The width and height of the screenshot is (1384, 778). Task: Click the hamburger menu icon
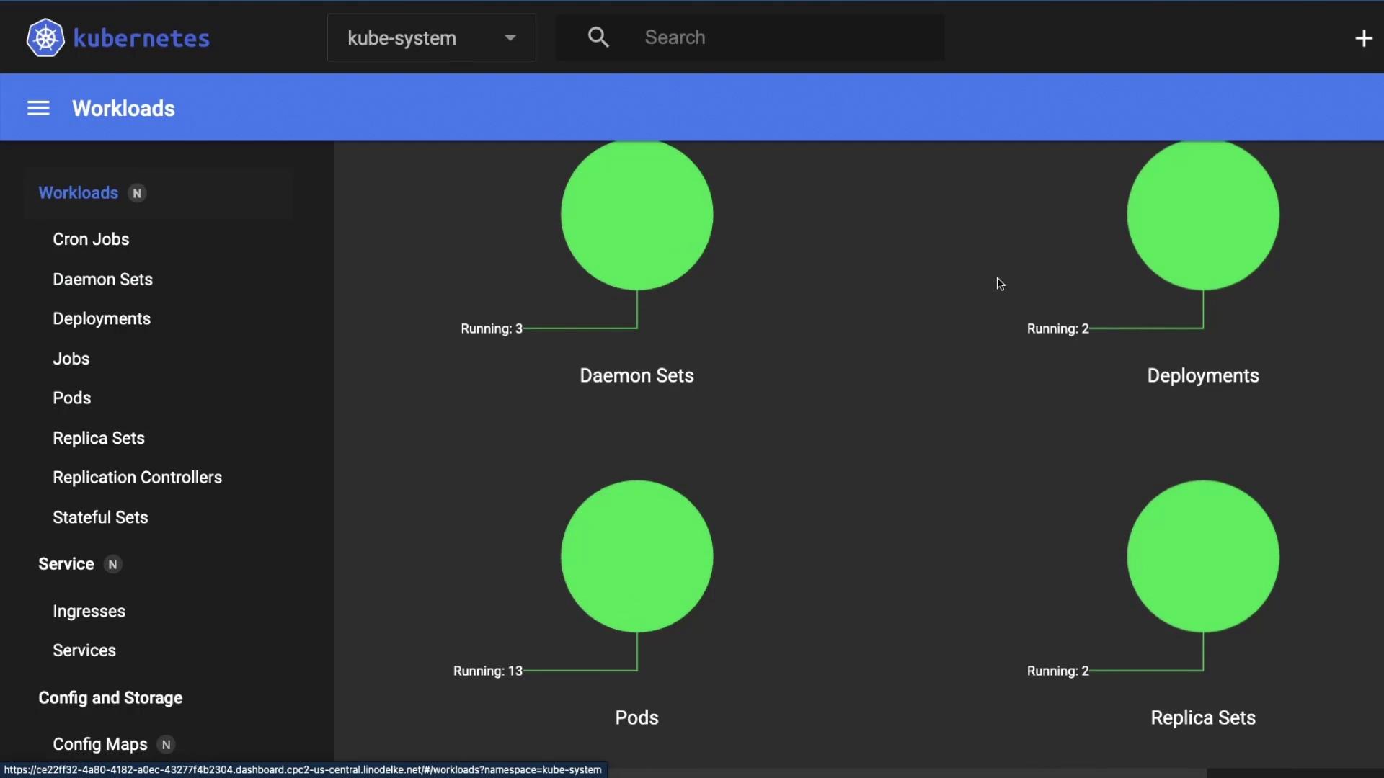click(38, 108)
